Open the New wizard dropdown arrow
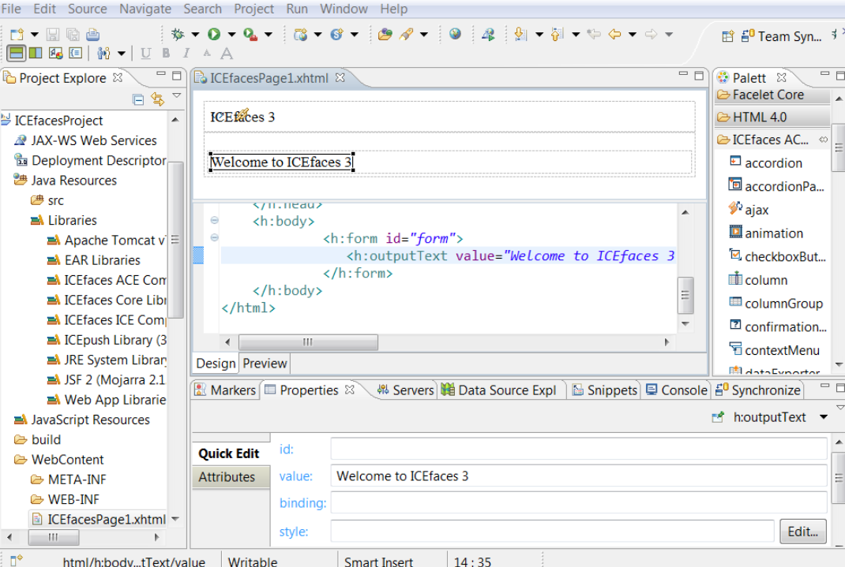Screen dimensions: 845x567 (35, 35)
